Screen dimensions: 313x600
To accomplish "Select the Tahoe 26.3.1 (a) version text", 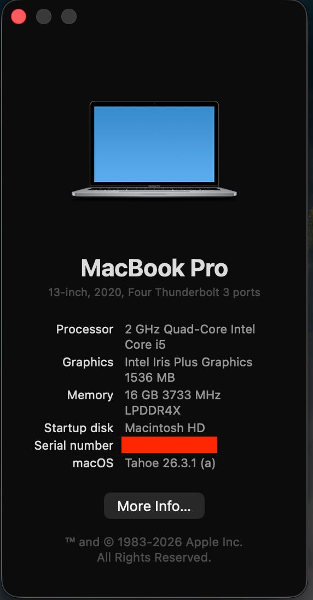I will (x=170, y=463).
